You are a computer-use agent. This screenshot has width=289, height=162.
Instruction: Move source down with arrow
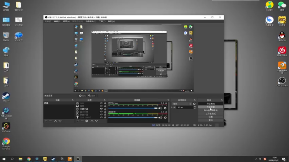pyautogui.click(x=96, y=121)
